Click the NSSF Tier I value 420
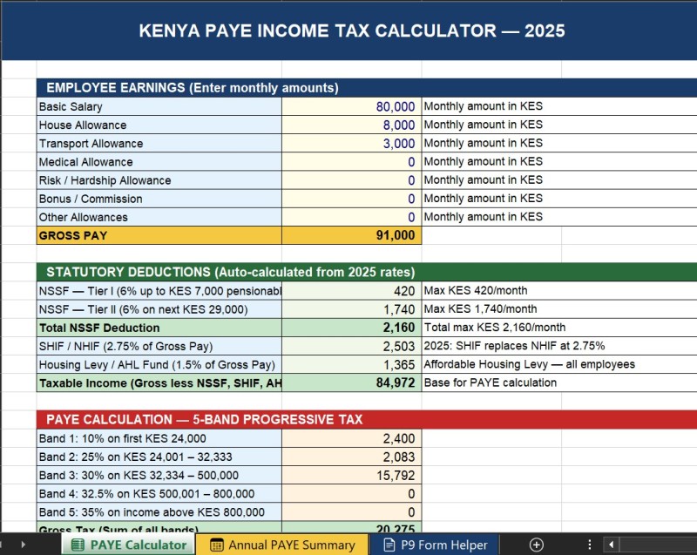 click(352, 291)
